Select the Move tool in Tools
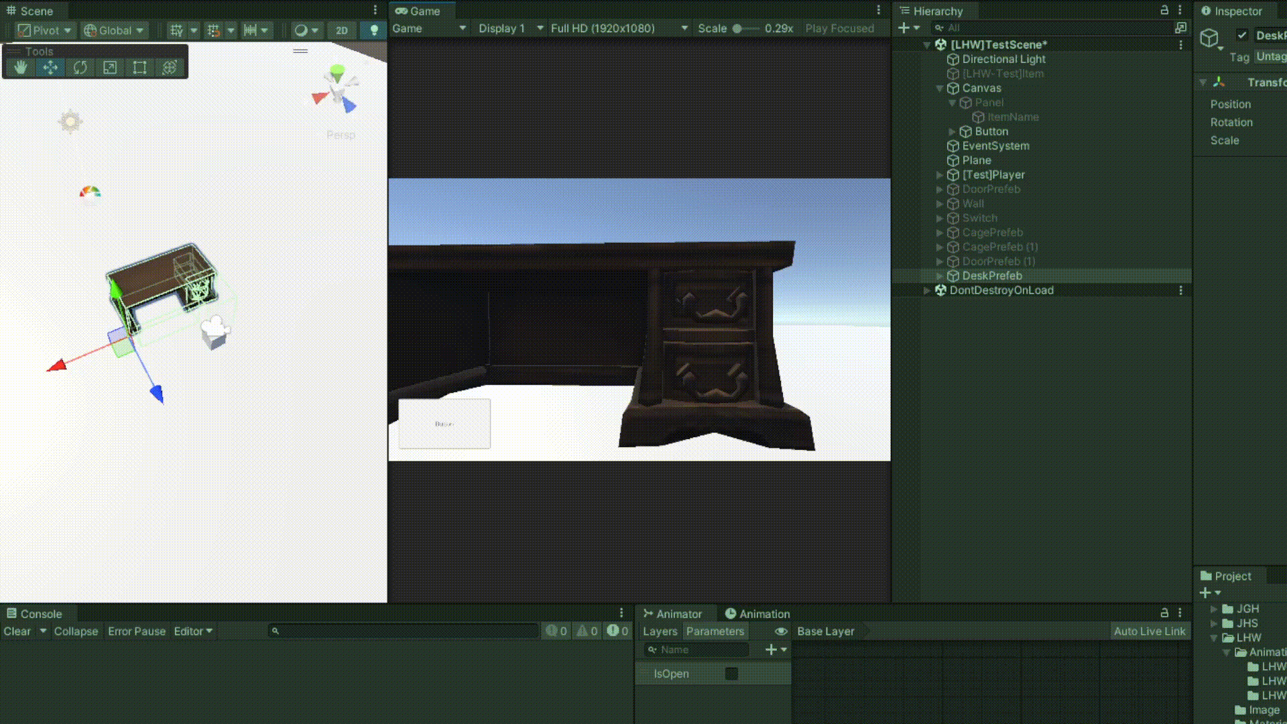The height and width of the screenshot is (724, 1287). tap(50, 67)
